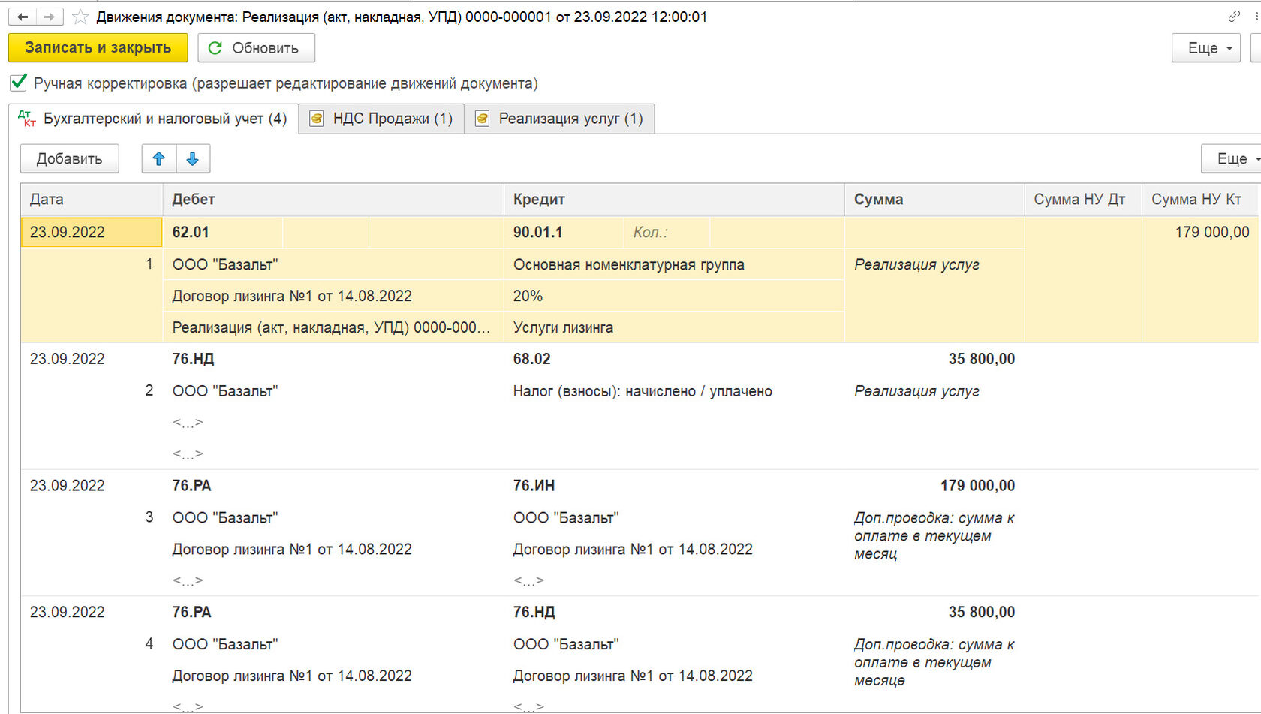Screen dimensions: 1261x714
Task: Select Налог (взносы): начислено / уплачено cell
Action: point(643,391)
